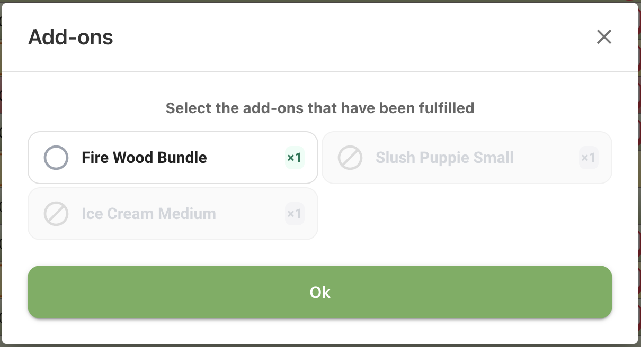Click the Add-ons dialog title
This screenshot has height=347, width=641.
70,37
